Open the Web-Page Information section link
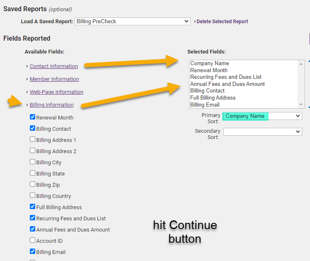Image resolution: width=310 pixels, height=261 pixels. point(56,92)
